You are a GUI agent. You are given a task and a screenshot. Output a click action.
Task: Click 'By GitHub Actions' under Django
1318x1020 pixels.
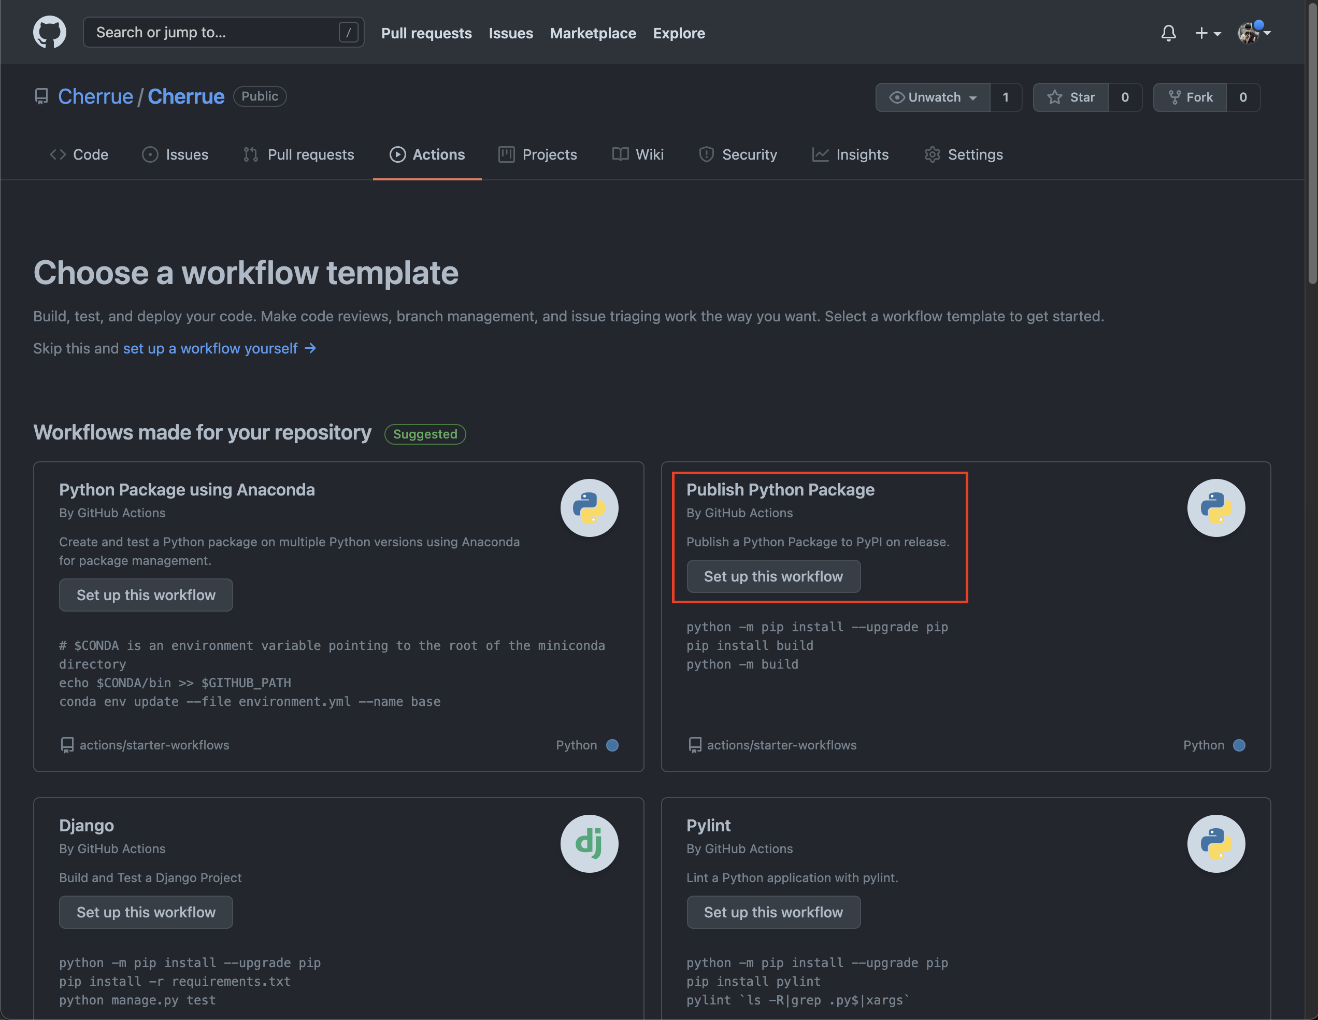coord(112,848)
